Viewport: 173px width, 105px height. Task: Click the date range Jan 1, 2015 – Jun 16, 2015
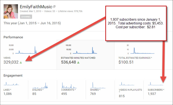(40, 23)
